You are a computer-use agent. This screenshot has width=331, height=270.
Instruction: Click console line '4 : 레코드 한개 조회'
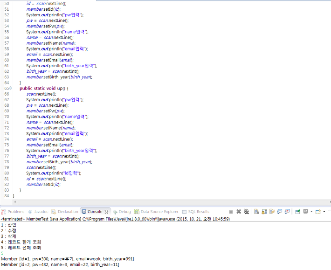[21, 242]
